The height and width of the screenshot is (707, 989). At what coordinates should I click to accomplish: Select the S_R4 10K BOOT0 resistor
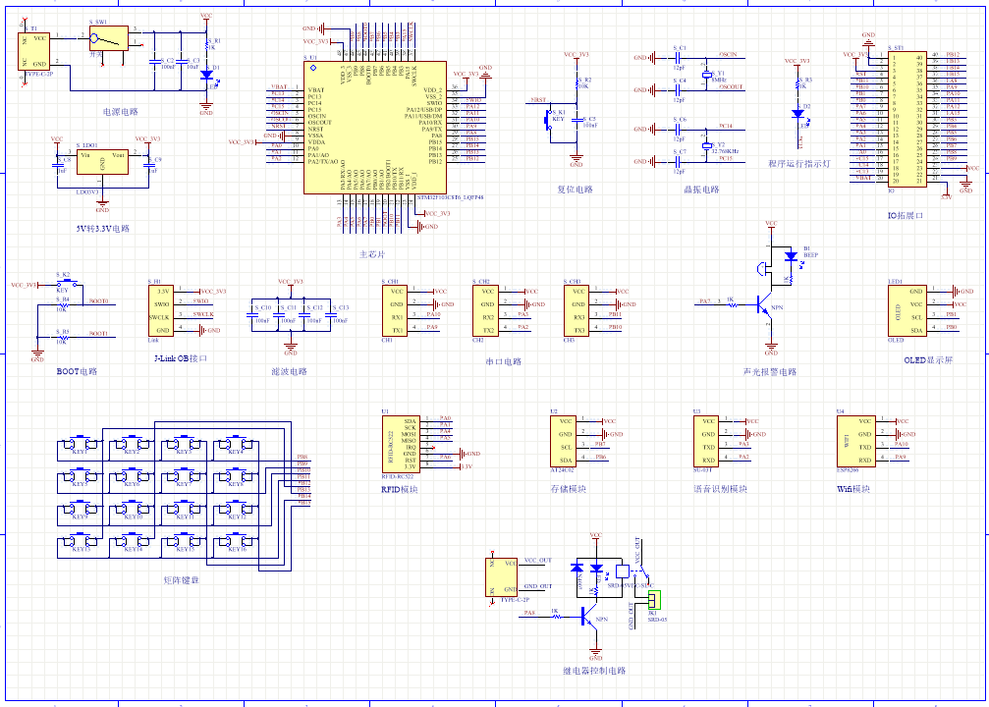point(63,304)
